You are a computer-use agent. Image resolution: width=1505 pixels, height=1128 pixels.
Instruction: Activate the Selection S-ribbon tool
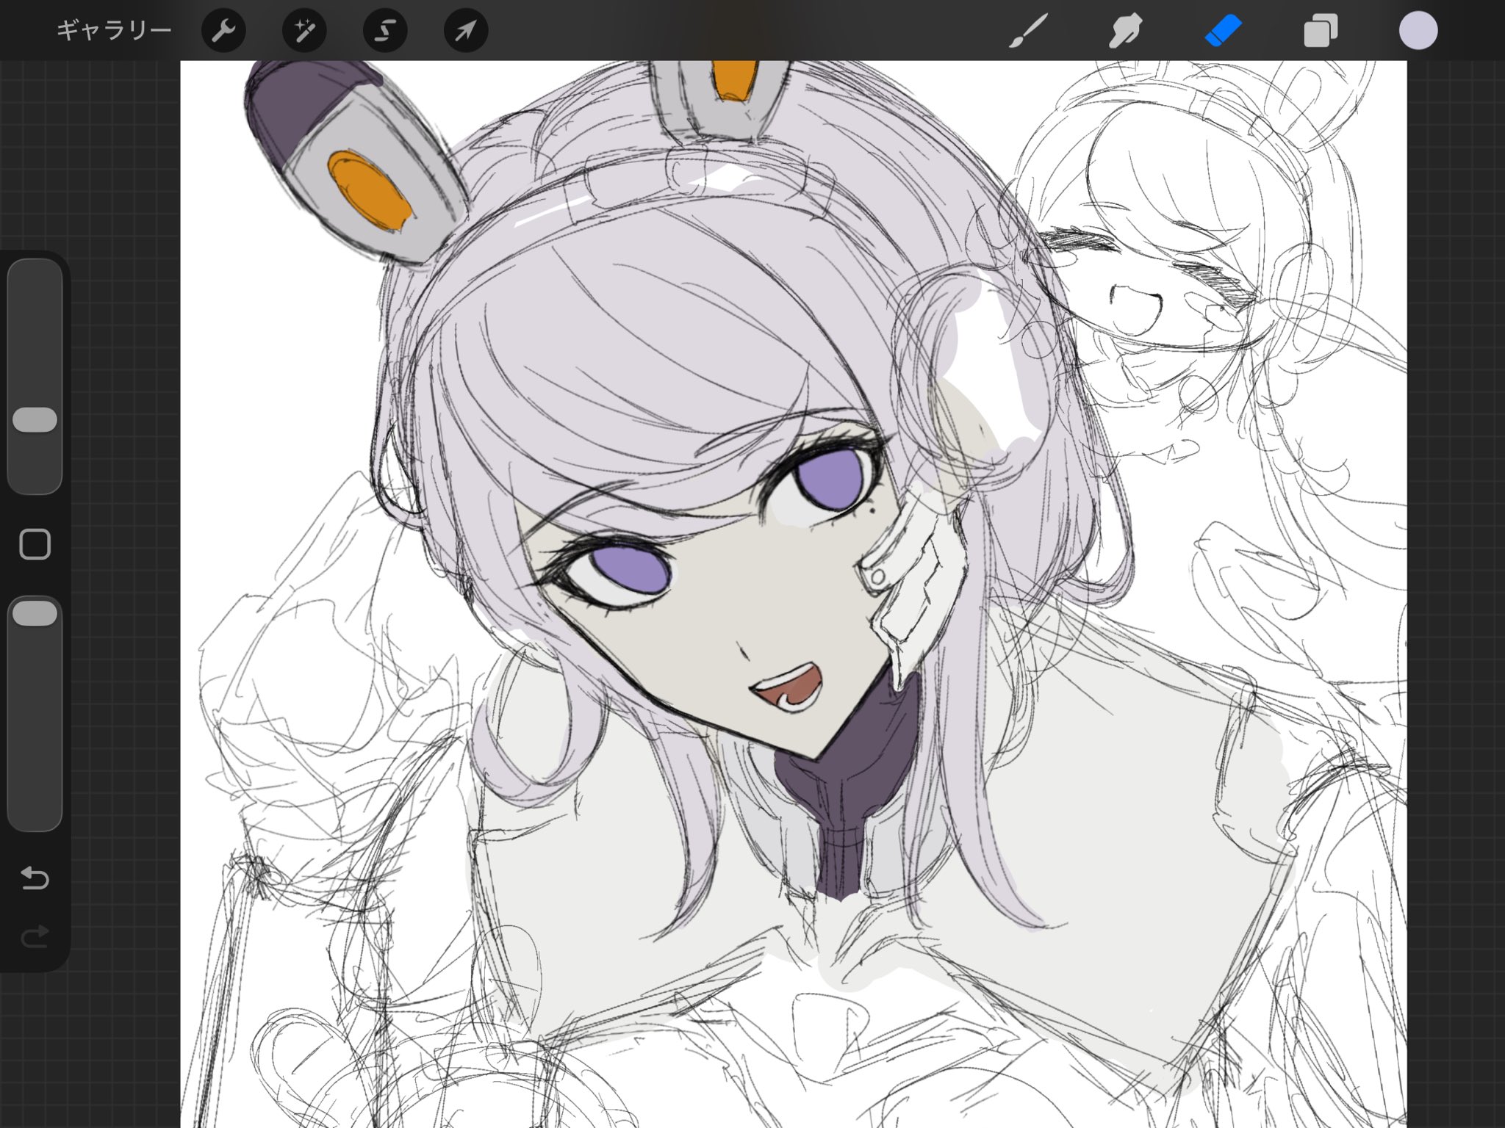click(x=385, y=31)
